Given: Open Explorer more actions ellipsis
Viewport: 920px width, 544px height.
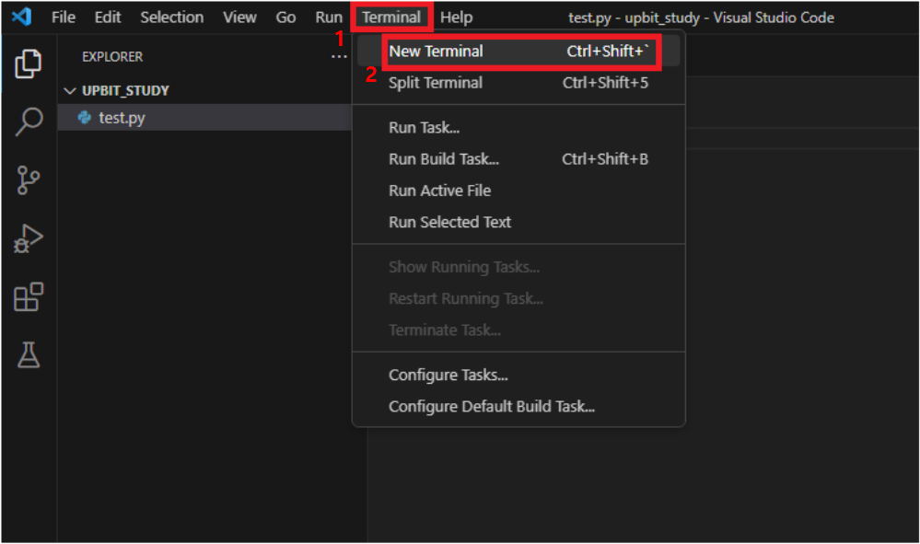Looking at the screenshot, I should 339,57.
